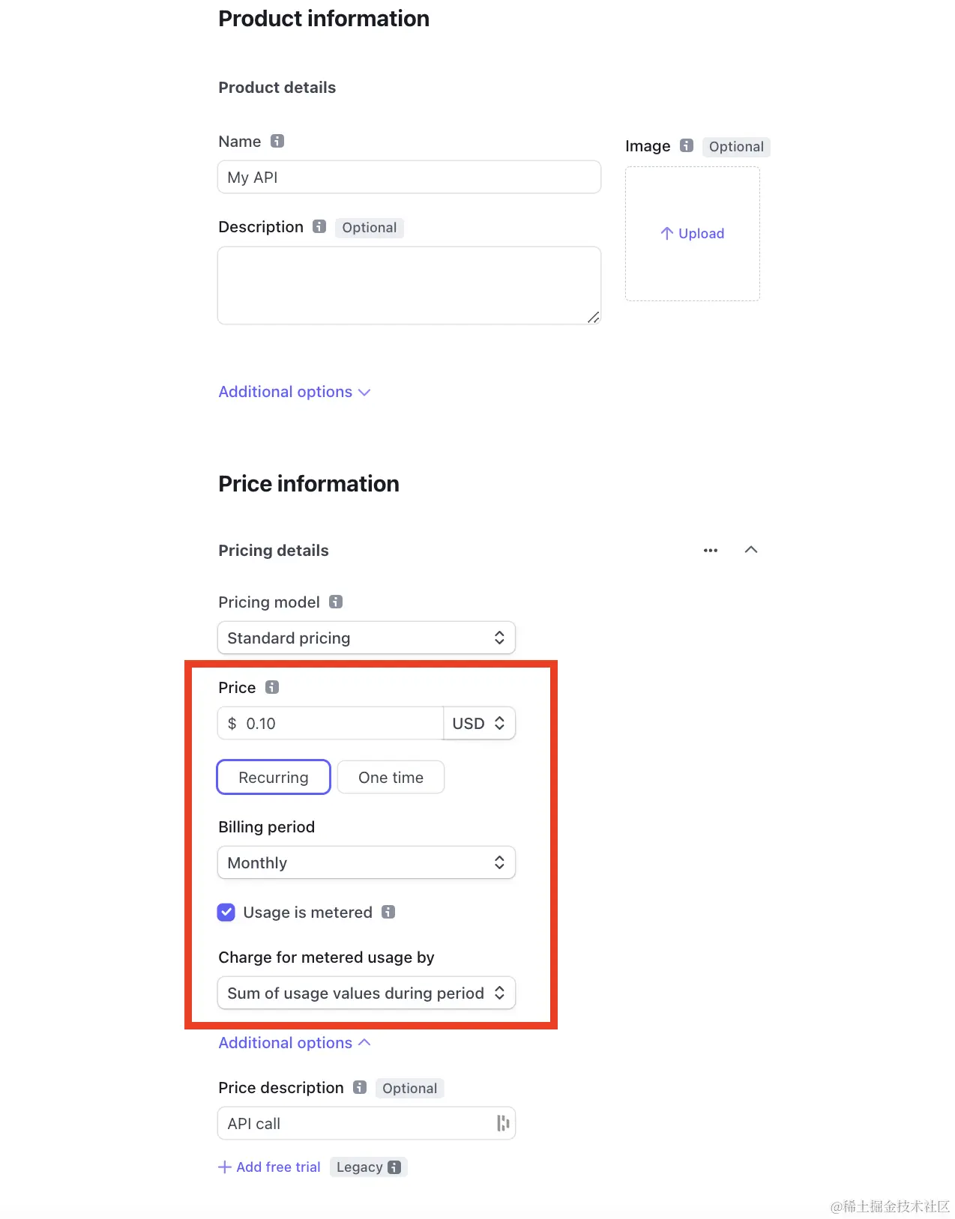Image resolution: width=955 pixels, height=1219 pixels.
Task: Open the Pricing model dropdown
Action: click(366, 638)
